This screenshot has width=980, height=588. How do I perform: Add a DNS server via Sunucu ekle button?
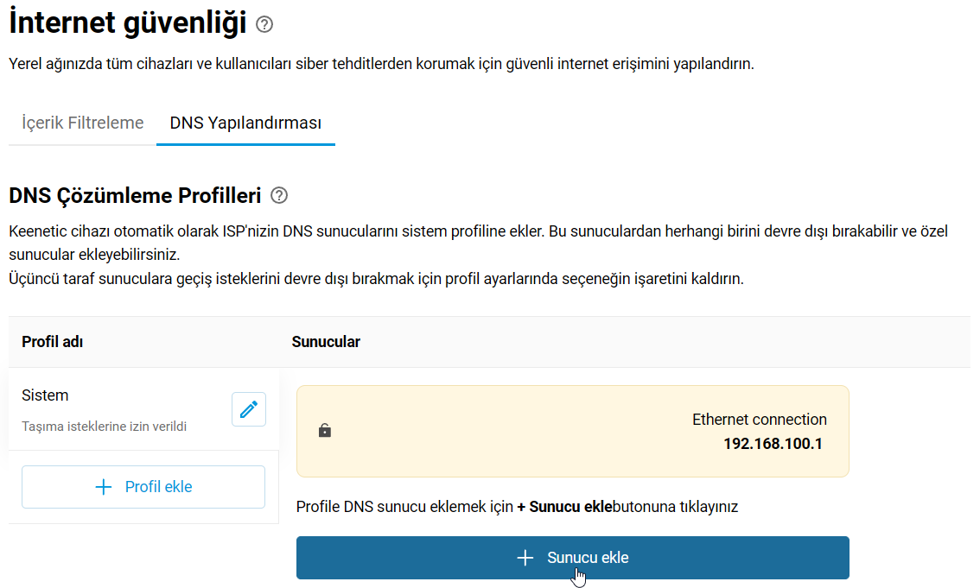pos(572,558)
